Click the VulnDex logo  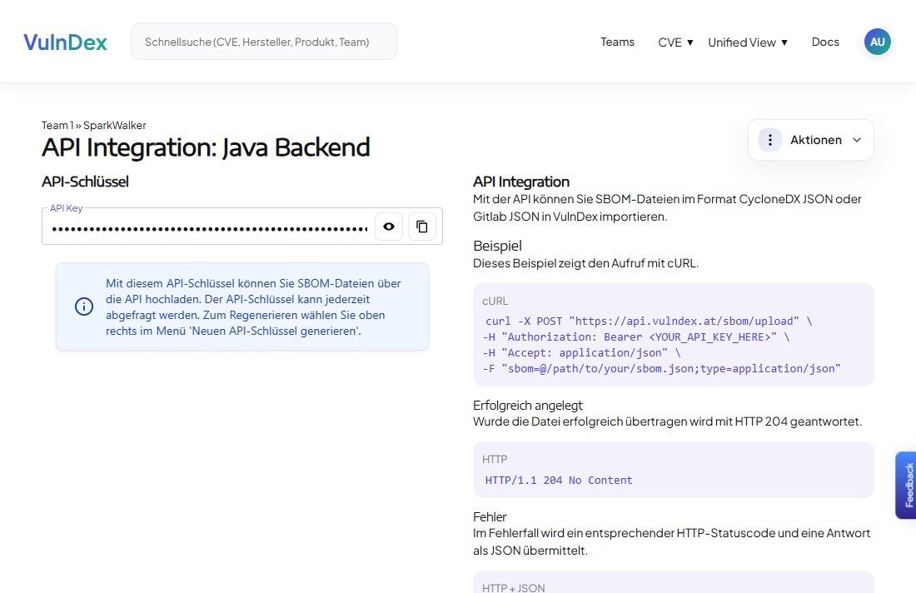pyautogui.click(x=65, y=42)
